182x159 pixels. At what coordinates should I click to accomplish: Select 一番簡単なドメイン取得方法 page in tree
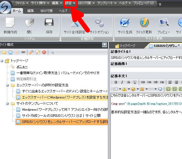(58, 73)
